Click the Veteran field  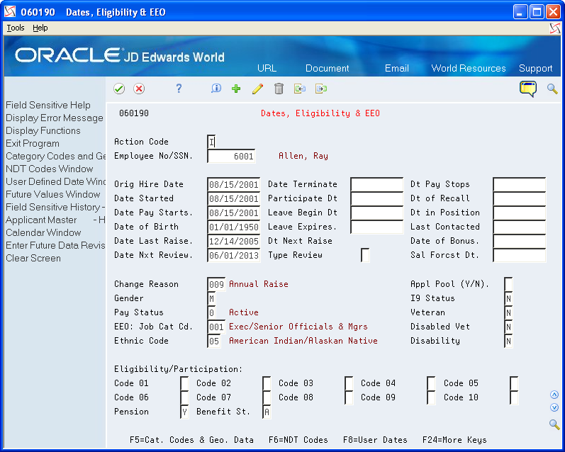(x=508, y=312)
